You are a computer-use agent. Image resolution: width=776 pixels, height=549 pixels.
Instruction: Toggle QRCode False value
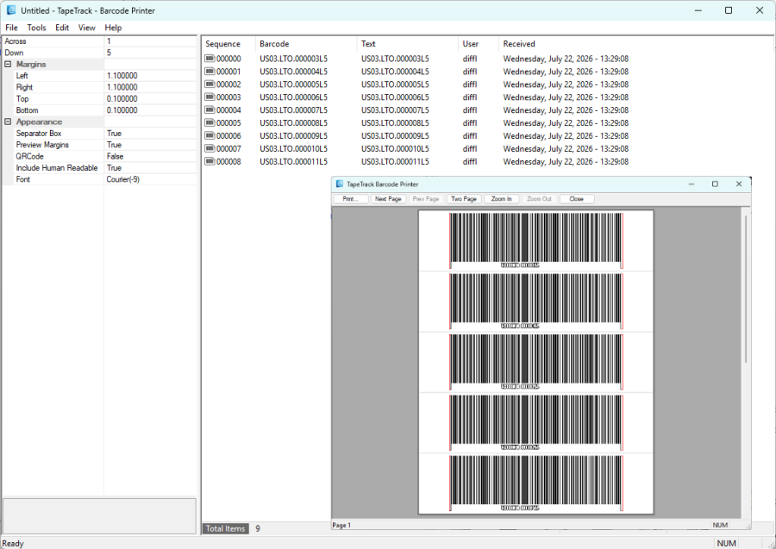coord(150,156)
